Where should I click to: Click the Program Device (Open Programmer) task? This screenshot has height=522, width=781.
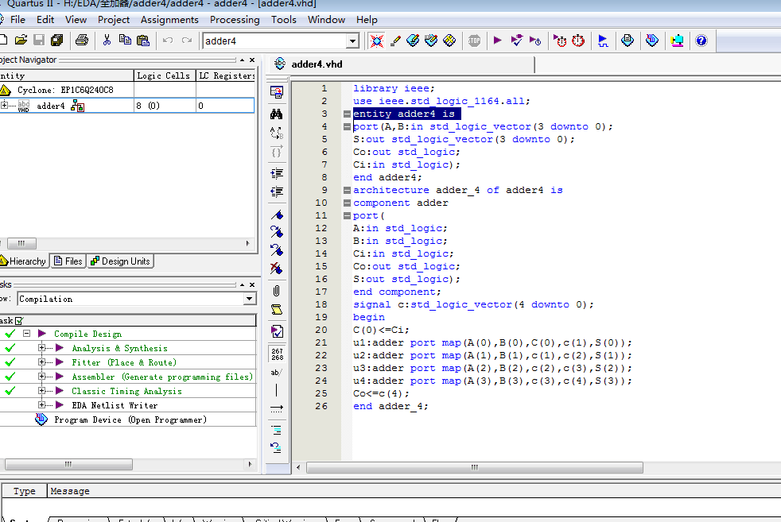[130, 420]
